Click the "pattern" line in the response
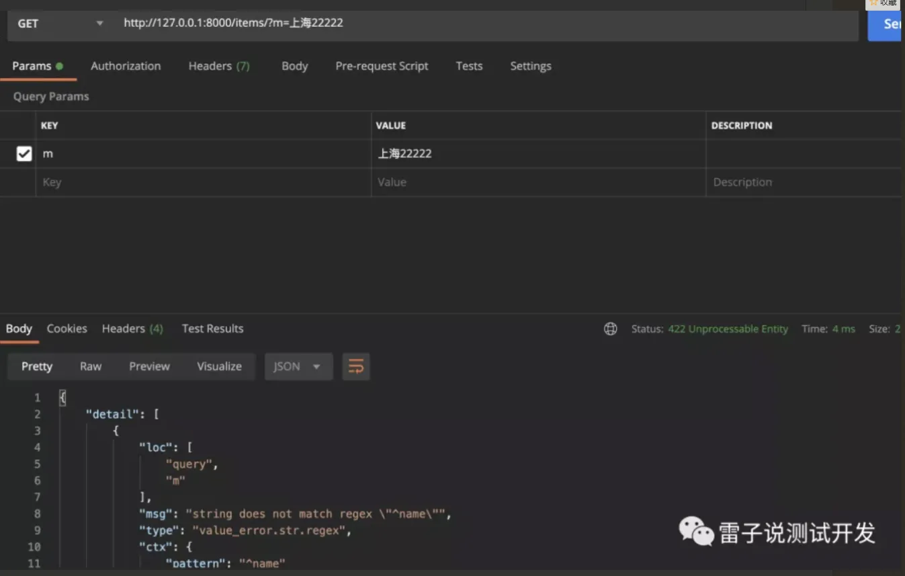 click(x=225, y=563)
